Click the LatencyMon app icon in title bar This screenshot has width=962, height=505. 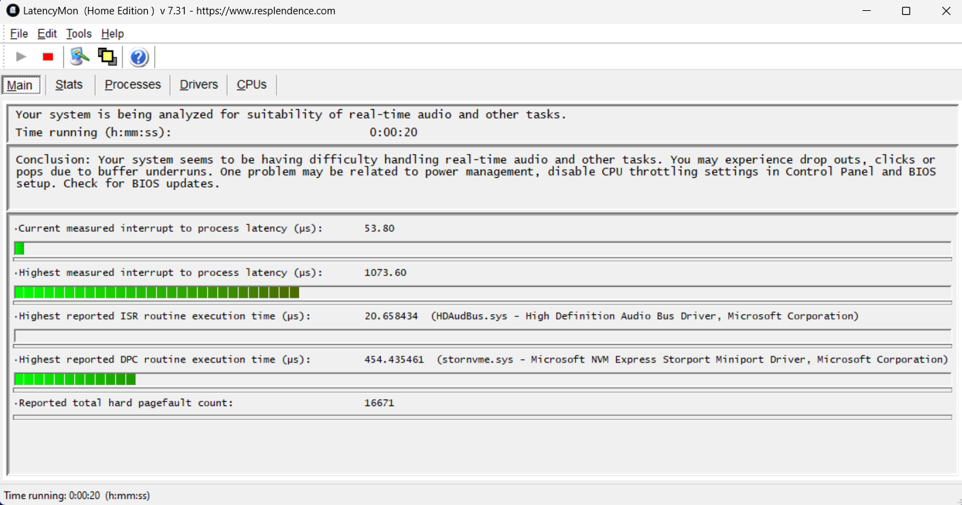(12, 11)
